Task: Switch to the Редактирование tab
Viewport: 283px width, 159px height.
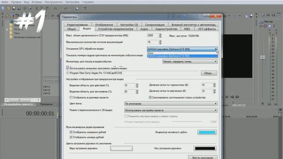Action: 77,25
